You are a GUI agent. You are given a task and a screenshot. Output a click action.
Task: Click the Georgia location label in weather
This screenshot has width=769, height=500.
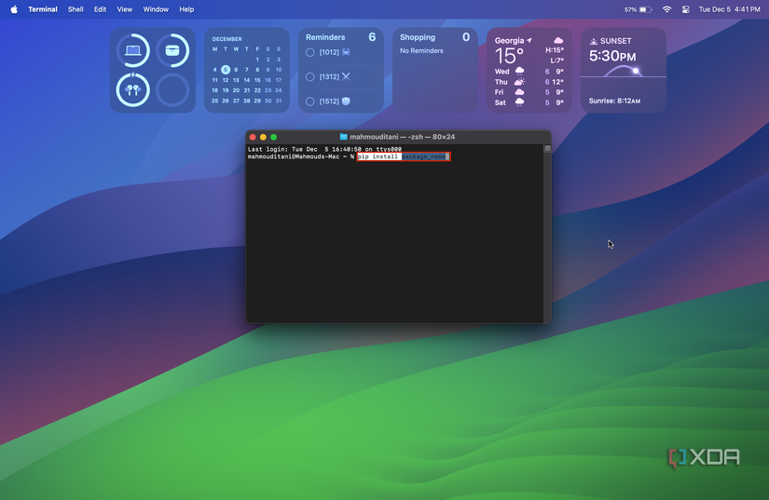tap(509, 41)
